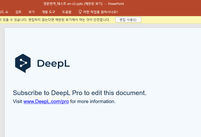Click the 어떤 작업을 원하시나요? search box
This screenshot has height=137, width=201.
(x=101, y=12)
